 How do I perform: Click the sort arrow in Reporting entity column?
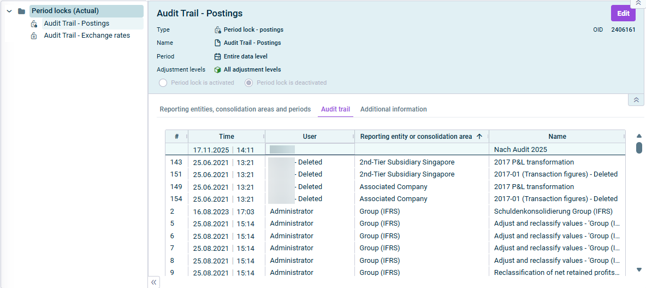click(x=479, y=137)
